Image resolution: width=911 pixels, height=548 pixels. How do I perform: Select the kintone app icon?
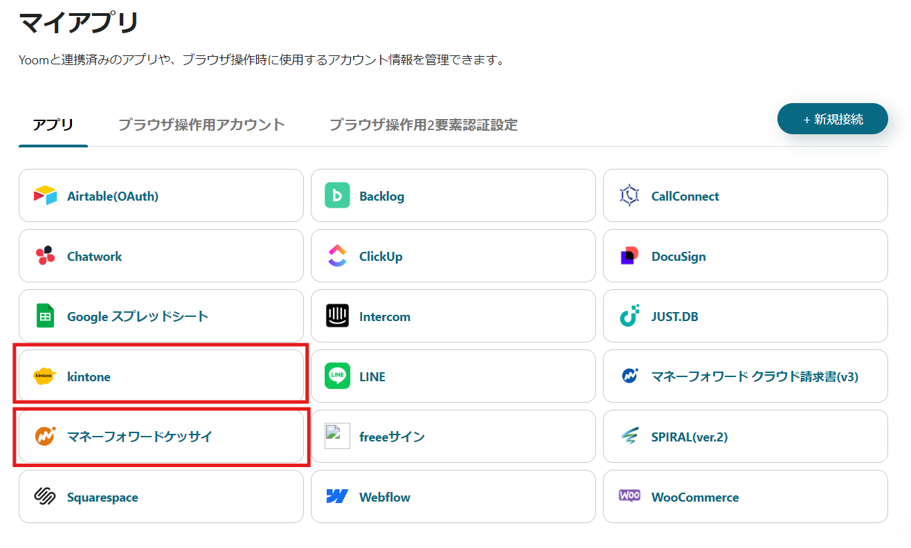pos(43,376)
